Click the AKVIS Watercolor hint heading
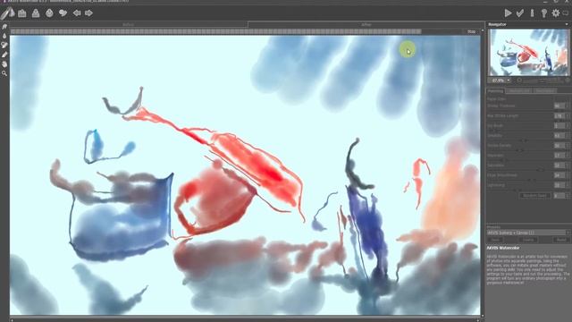This screenshot has height=322, width=572. (503, 248)
